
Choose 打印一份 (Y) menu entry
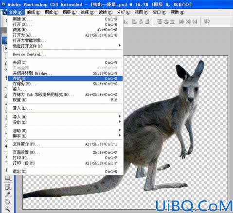tap(65, 163)
